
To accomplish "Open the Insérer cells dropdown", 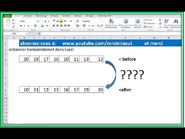I will (148, 20).
